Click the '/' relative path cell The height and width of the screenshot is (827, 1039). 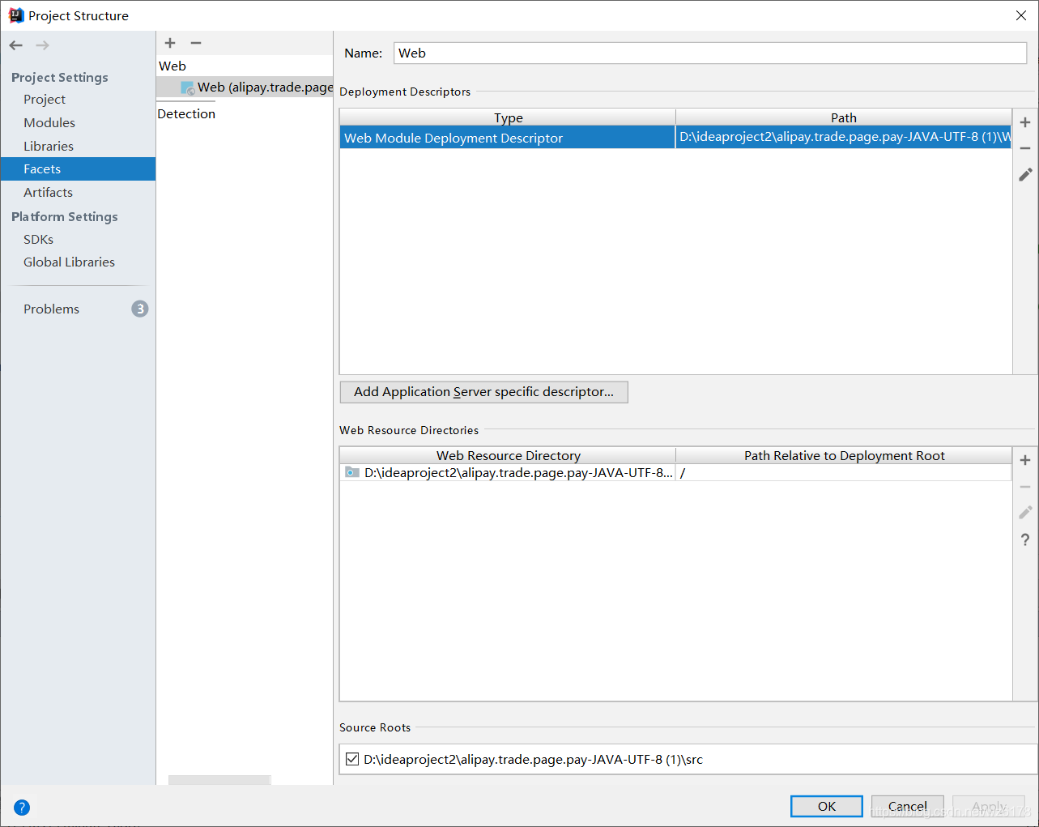click(844, 472)
